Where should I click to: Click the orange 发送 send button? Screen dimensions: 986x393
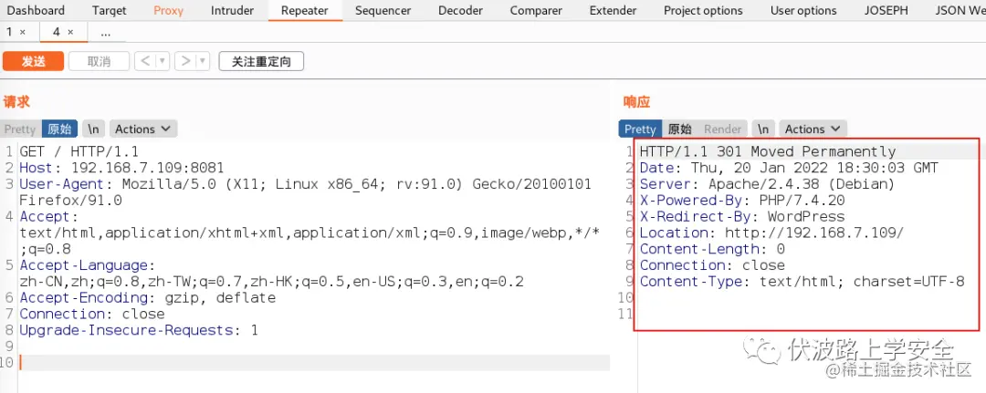point(34,61)
